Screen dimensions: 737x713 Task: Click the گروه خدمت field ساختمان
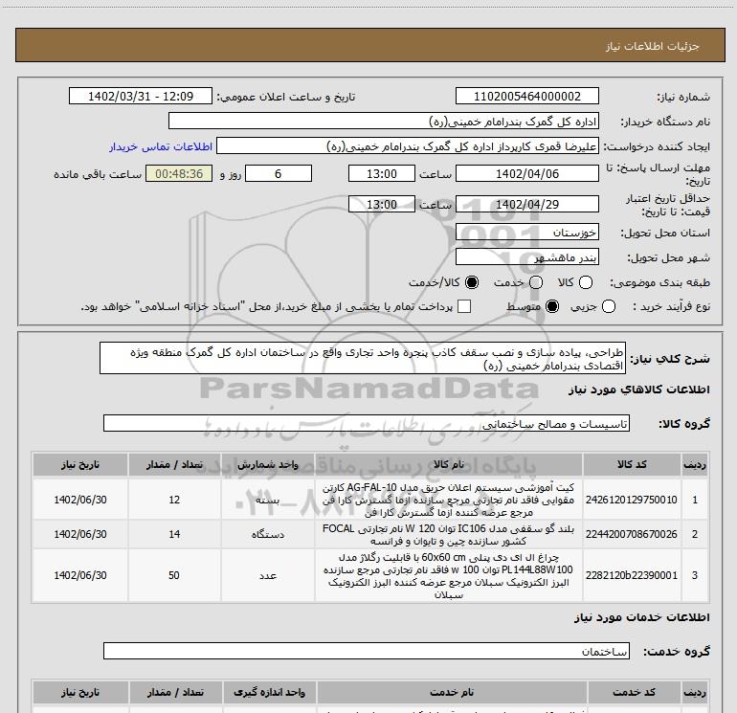[x=367, y=651]
